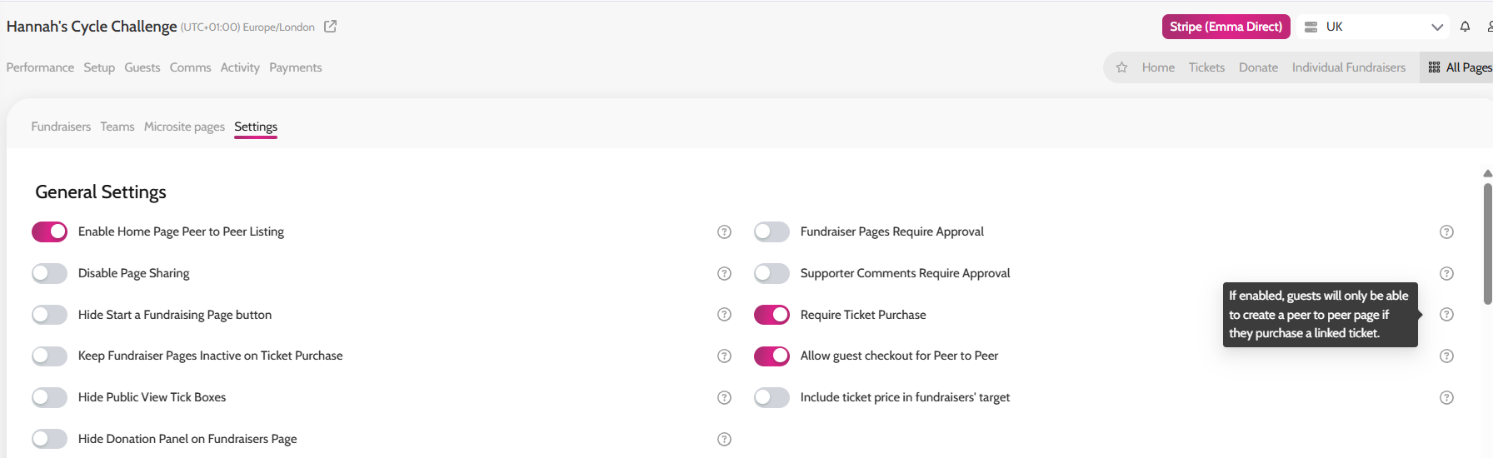Click help icon for Include ticket price setting

(1446, 397)
